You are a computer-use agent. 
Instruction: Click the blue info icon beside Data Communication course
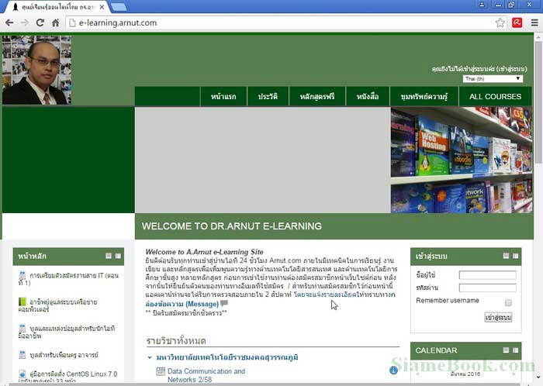coord(393,370)
